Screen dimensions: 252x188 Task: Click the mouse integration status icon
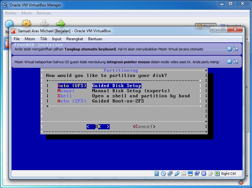[210, 173]
